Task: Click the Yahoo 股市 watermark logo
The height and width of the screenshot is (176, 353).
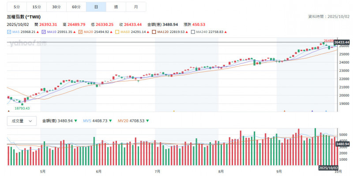Action: 26,43
